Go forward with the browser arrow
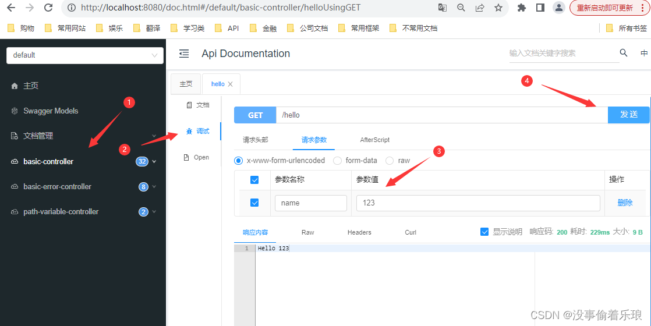This screenshot has height=326, width=651. (x=30, y=8)
